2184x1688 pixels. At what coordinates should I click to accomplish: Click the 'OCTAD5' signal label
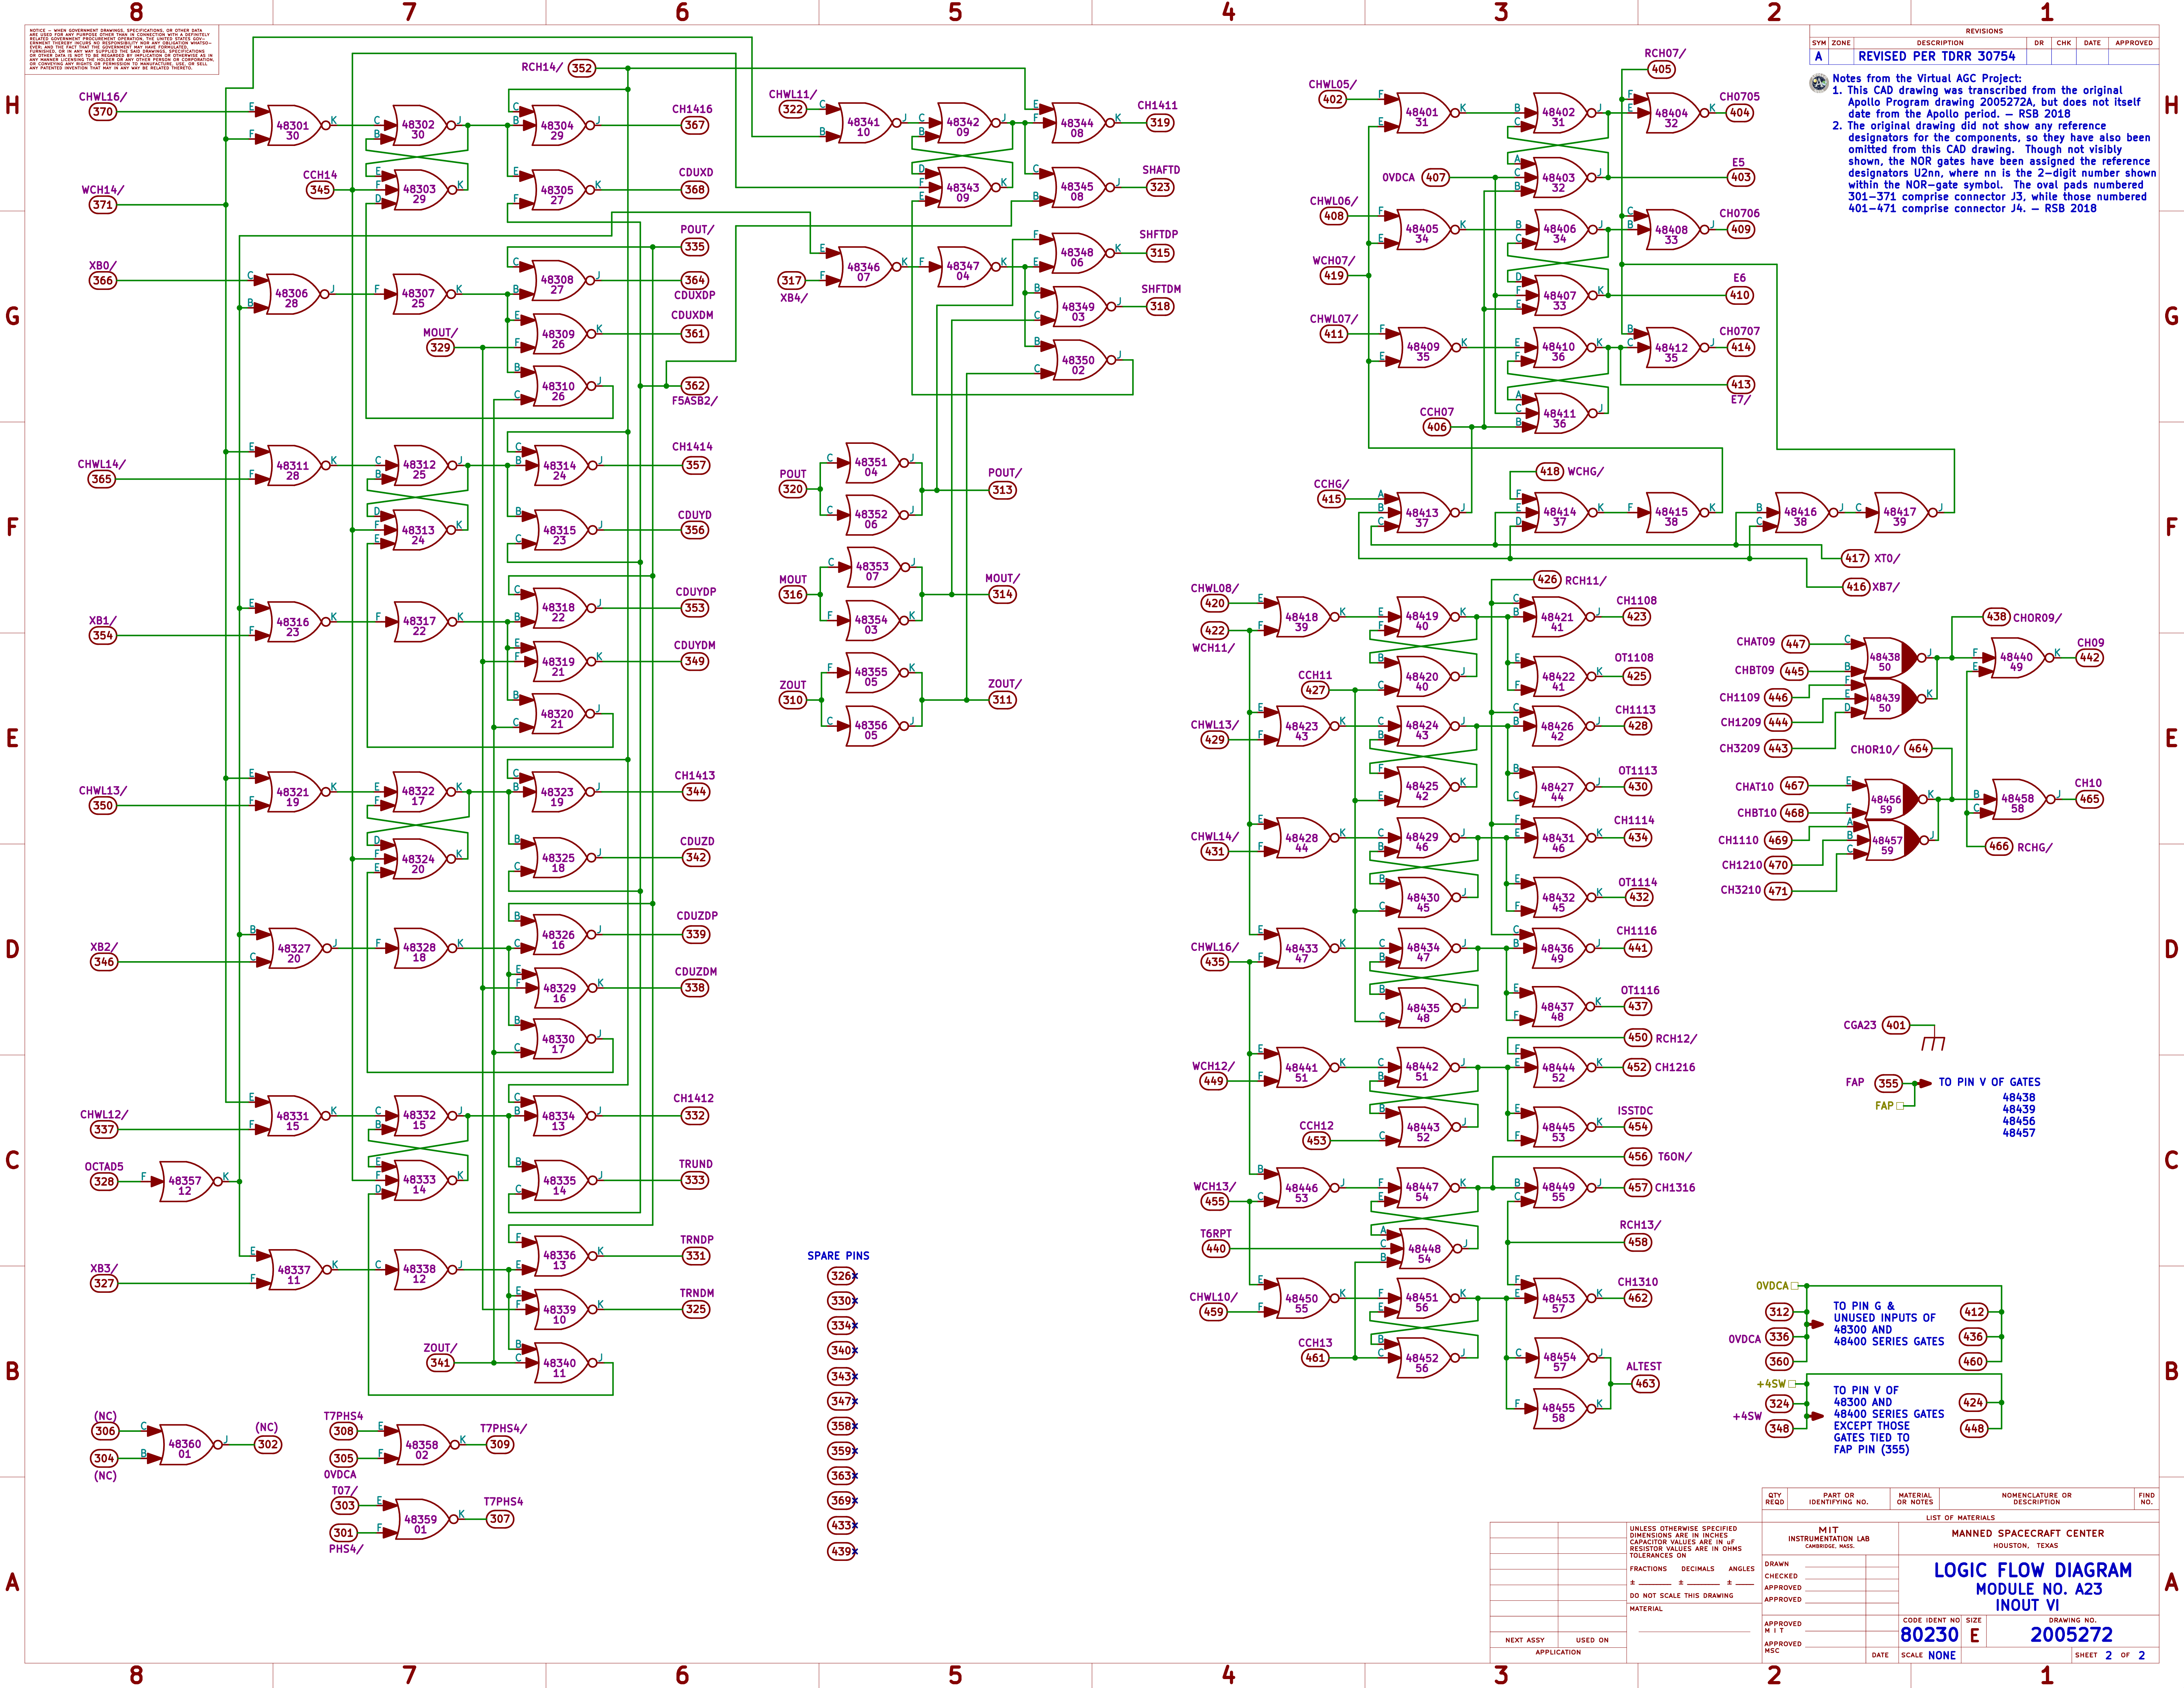tap(104, 1167)
